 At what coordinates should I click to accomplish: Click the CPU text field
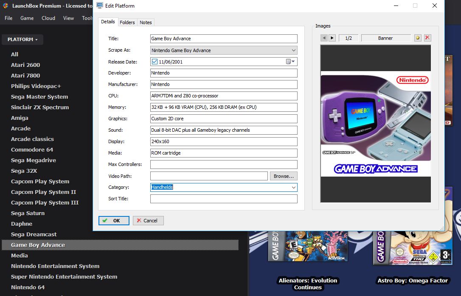[224, 96]
